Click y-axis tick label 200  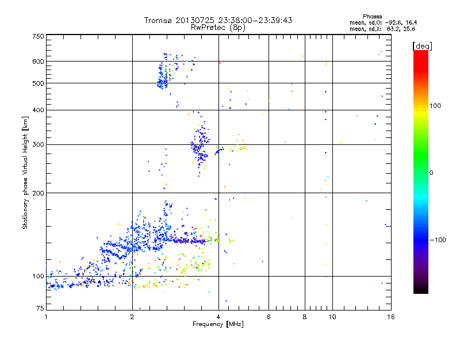pos(38,193)
